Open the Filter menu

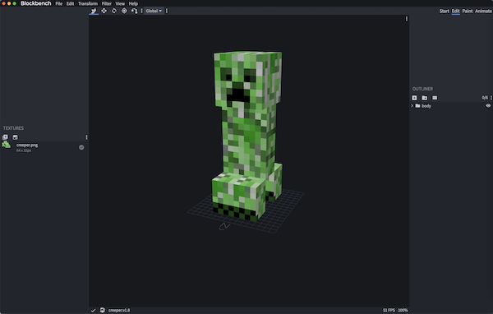107,4
